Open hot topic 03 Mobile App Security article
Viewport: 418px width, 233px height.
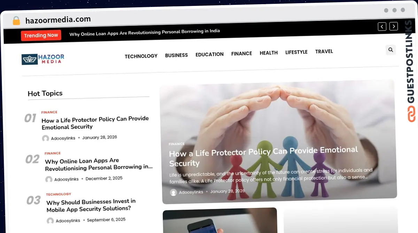(x=91, y=205)
